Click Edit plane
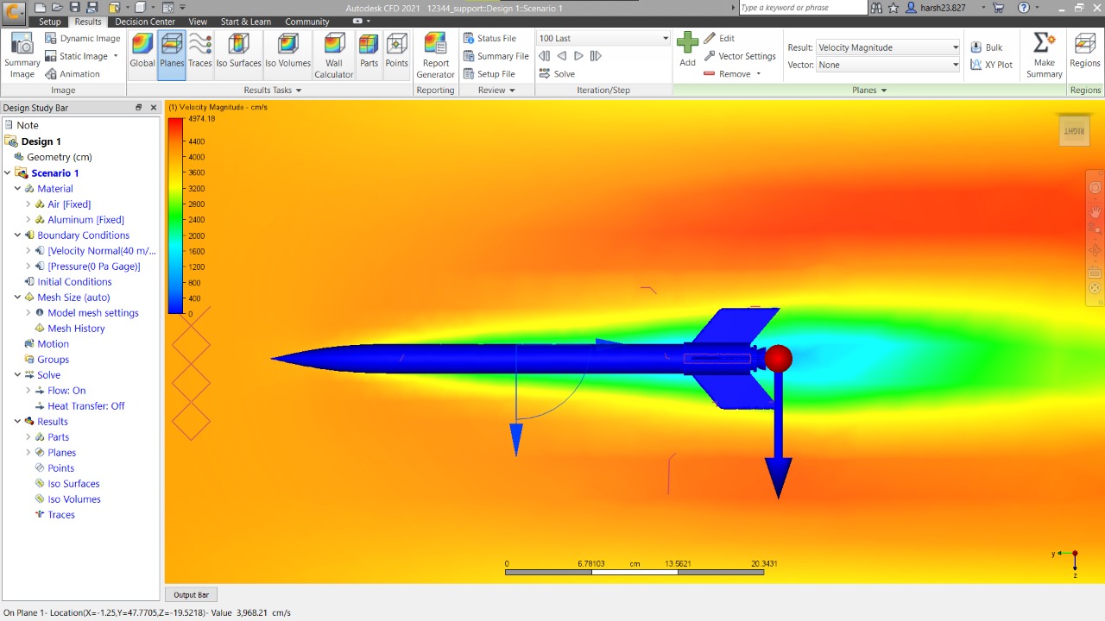The image size is (1105, 621). pos(719,38)
